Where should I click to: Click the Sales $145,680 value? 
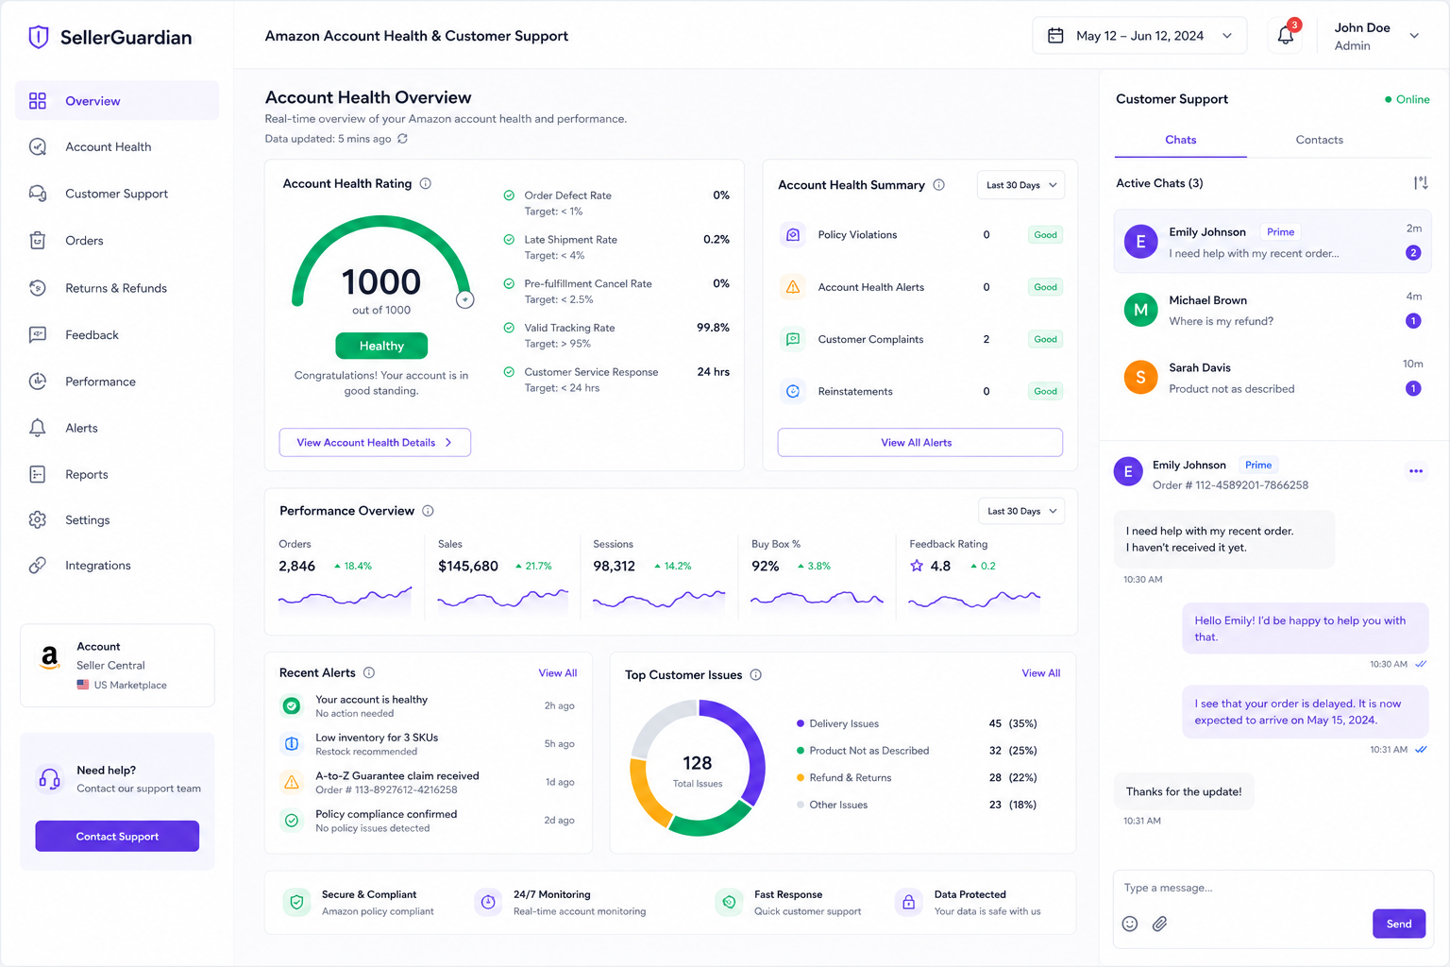pyautogui.click(x=468, y=566)
